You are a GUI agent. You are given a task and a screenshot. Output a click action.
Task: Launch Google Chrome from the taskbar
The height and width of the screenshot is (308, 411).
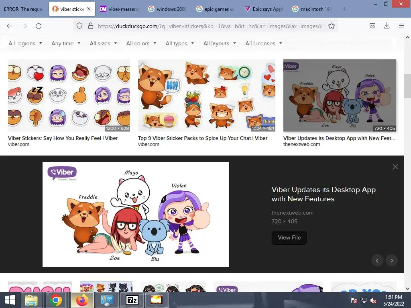click(x=55, y=300)
